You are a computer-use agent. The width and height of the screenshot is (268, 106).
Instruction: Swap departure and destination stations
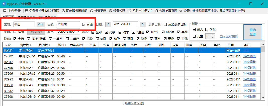coord(41,24)
